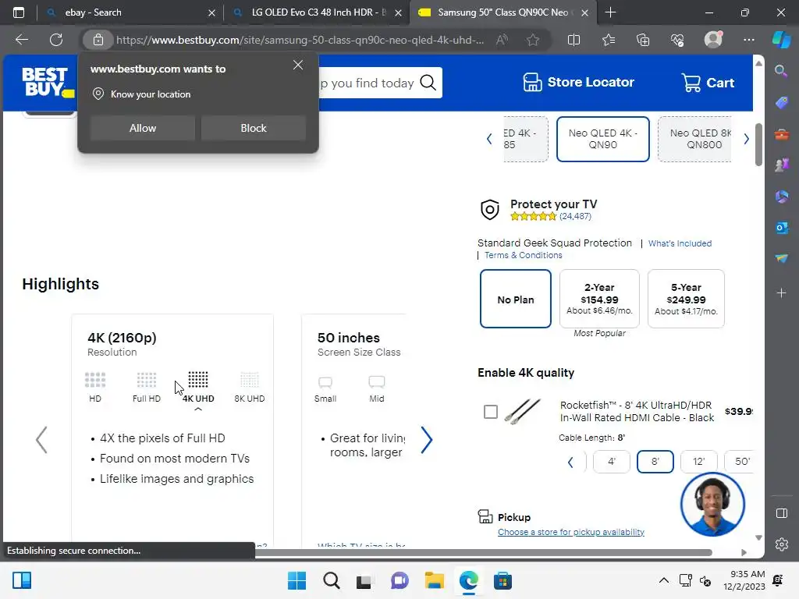This screenshot has height=599, width=799.
Task: Refresh the current page
Action: click(56, 40)
